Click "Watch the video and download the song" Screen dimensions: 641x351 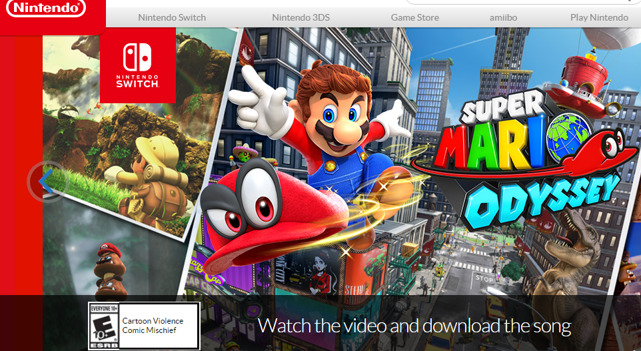pos(414,326)
